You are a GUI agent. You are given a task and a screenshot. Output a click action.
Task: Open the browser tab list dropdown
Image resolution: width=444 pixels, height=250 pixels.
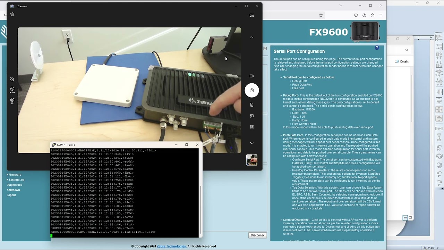coord(341,6)
